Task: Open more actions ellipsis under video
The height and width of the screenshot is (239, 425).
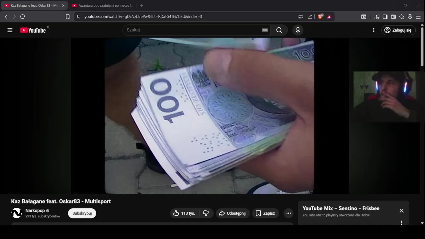Action: point(289,213)
